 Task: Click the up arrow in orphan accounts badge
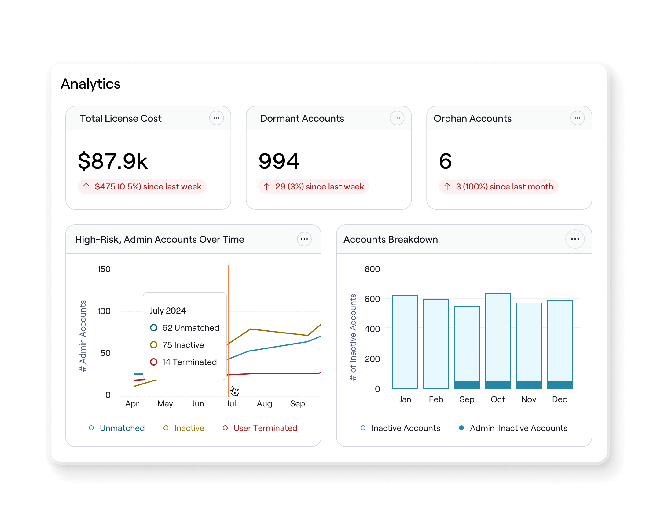coord(447,186)
